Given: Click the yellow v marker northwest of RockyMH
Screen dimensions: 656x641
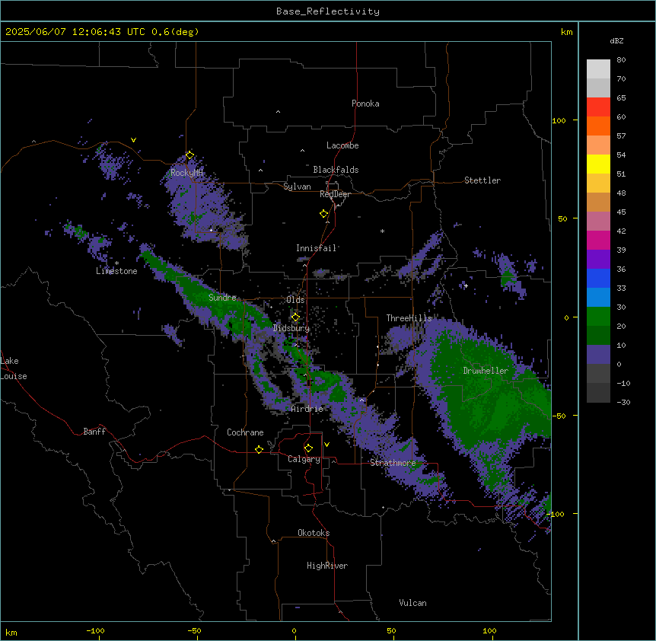Looking at the screenshot, I should 133,140.
